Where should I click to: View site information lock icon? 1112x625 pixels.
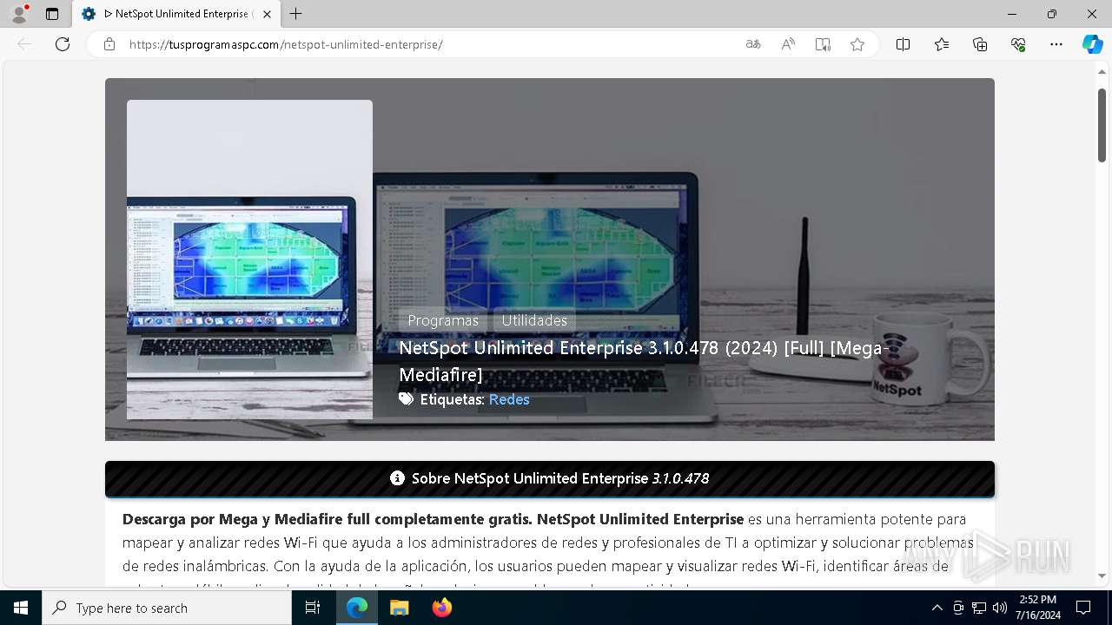coord(109,44)
